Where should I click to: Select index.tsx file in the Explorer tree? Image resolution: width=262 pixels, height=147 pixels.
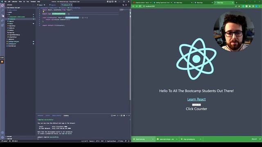pyautogui.click(x=12, y=19)
